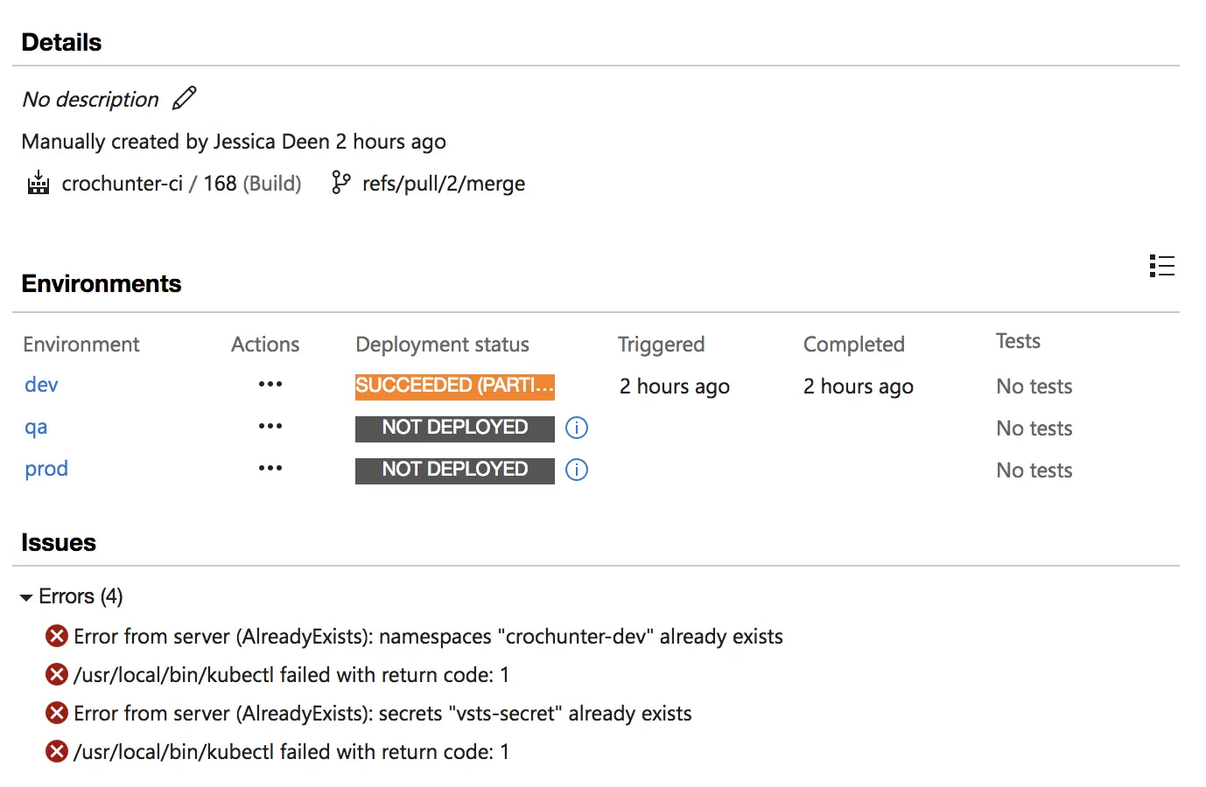
Task: Open the prod environment link
Action: coord(46,470)
